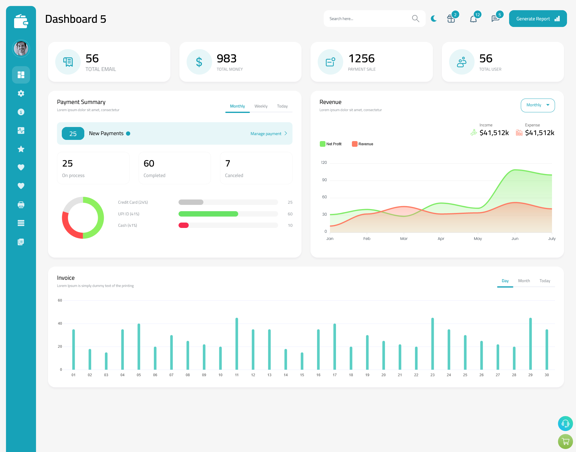Click the gift/offers icon in top bar

(x=451, y=19)
